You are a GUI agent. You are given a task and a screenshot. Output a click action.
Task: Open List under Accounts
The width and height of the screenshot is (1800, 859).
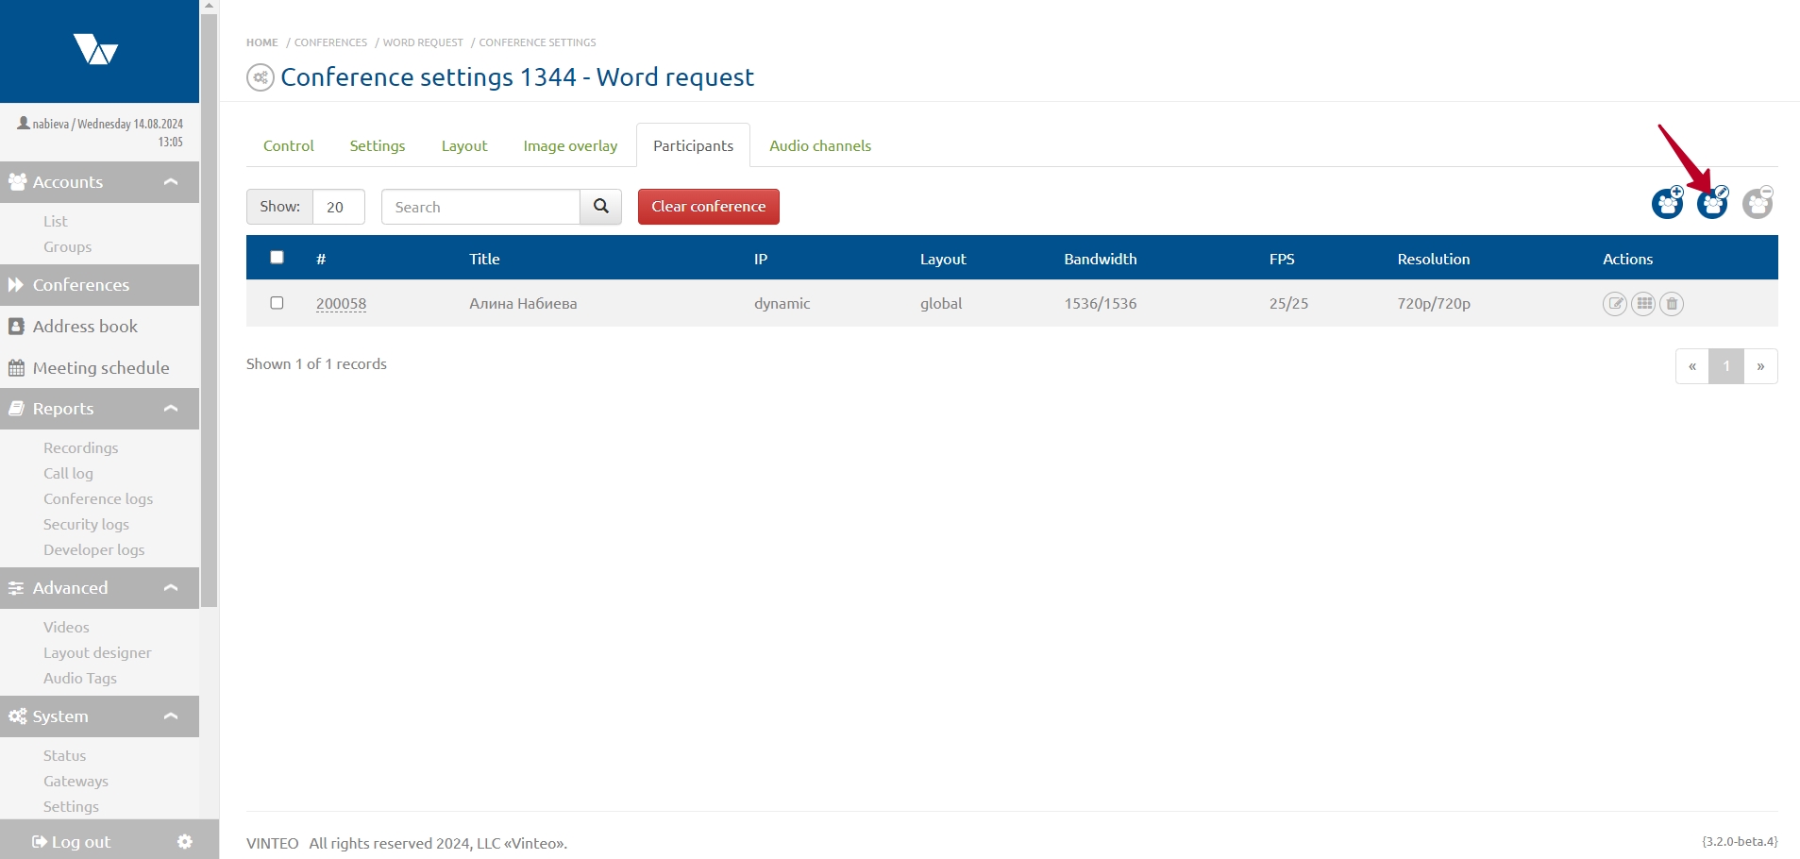coord(56,221)
